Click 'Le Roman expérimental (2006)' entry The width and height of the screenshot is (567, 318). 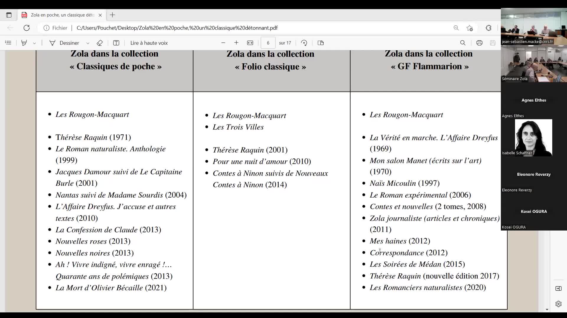click(x=420, y=195)
